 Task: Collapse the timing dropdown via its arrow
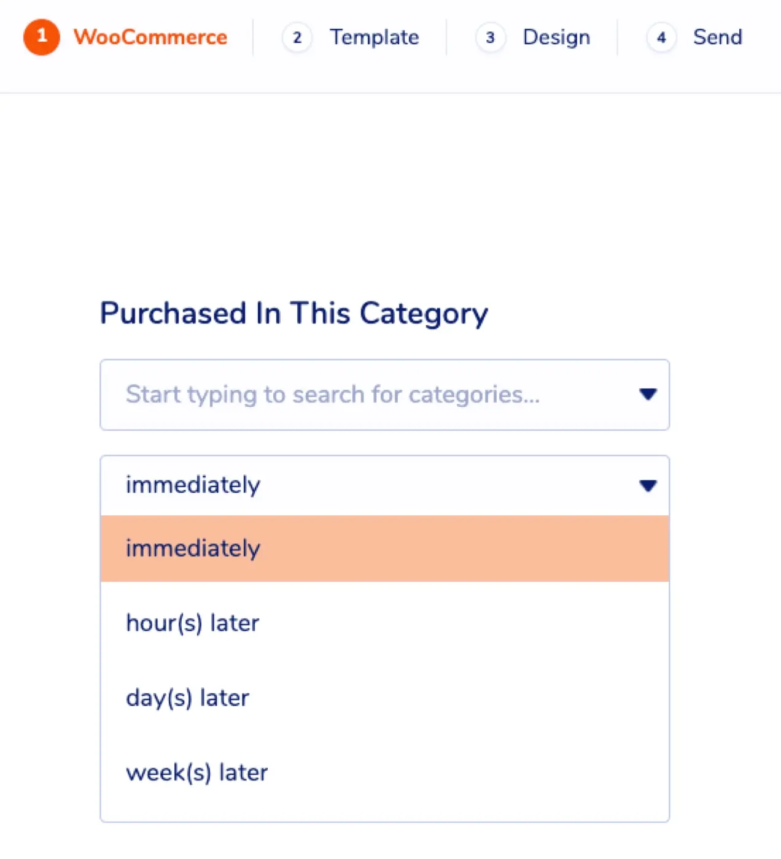pos(648,485)
